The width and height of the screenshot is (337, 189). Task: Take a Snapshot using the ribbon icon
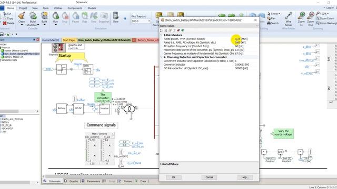click(104, 16)
